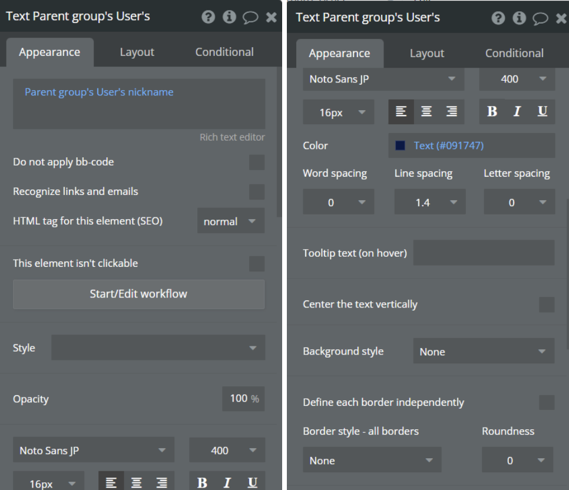Tick 'Center the text vertically' checkbox

pos(547,304)
